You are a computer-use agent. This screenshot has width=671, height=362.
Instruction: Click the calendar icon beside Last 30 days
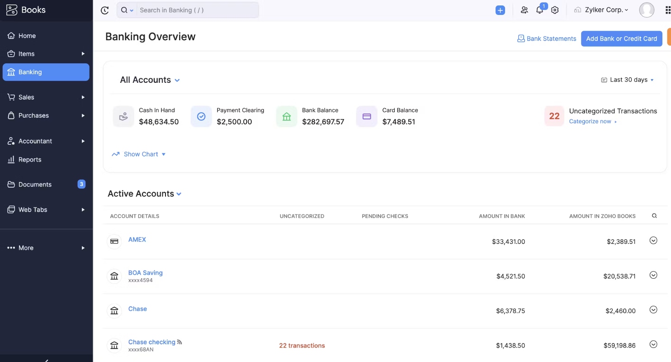click(x=604, y=80)
